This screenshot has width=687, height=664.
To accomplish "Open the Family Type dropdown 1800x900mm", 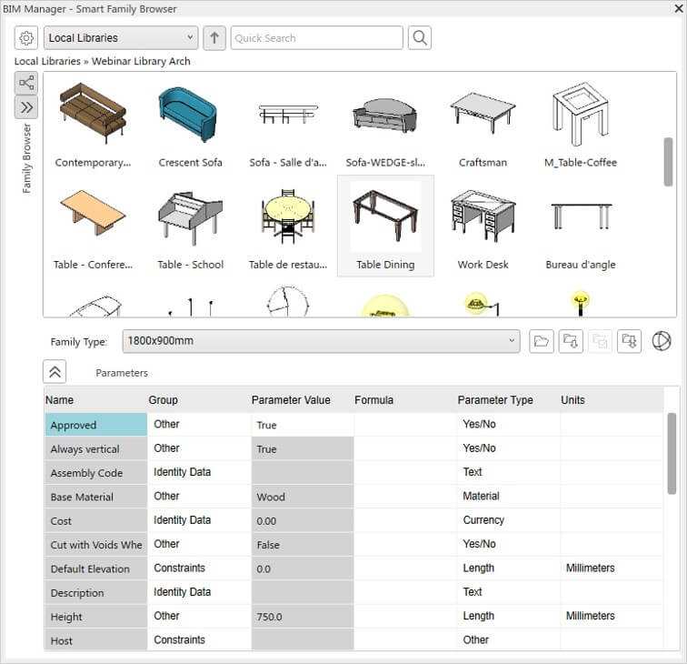I will pyautogui.click(x=321, y=341).
